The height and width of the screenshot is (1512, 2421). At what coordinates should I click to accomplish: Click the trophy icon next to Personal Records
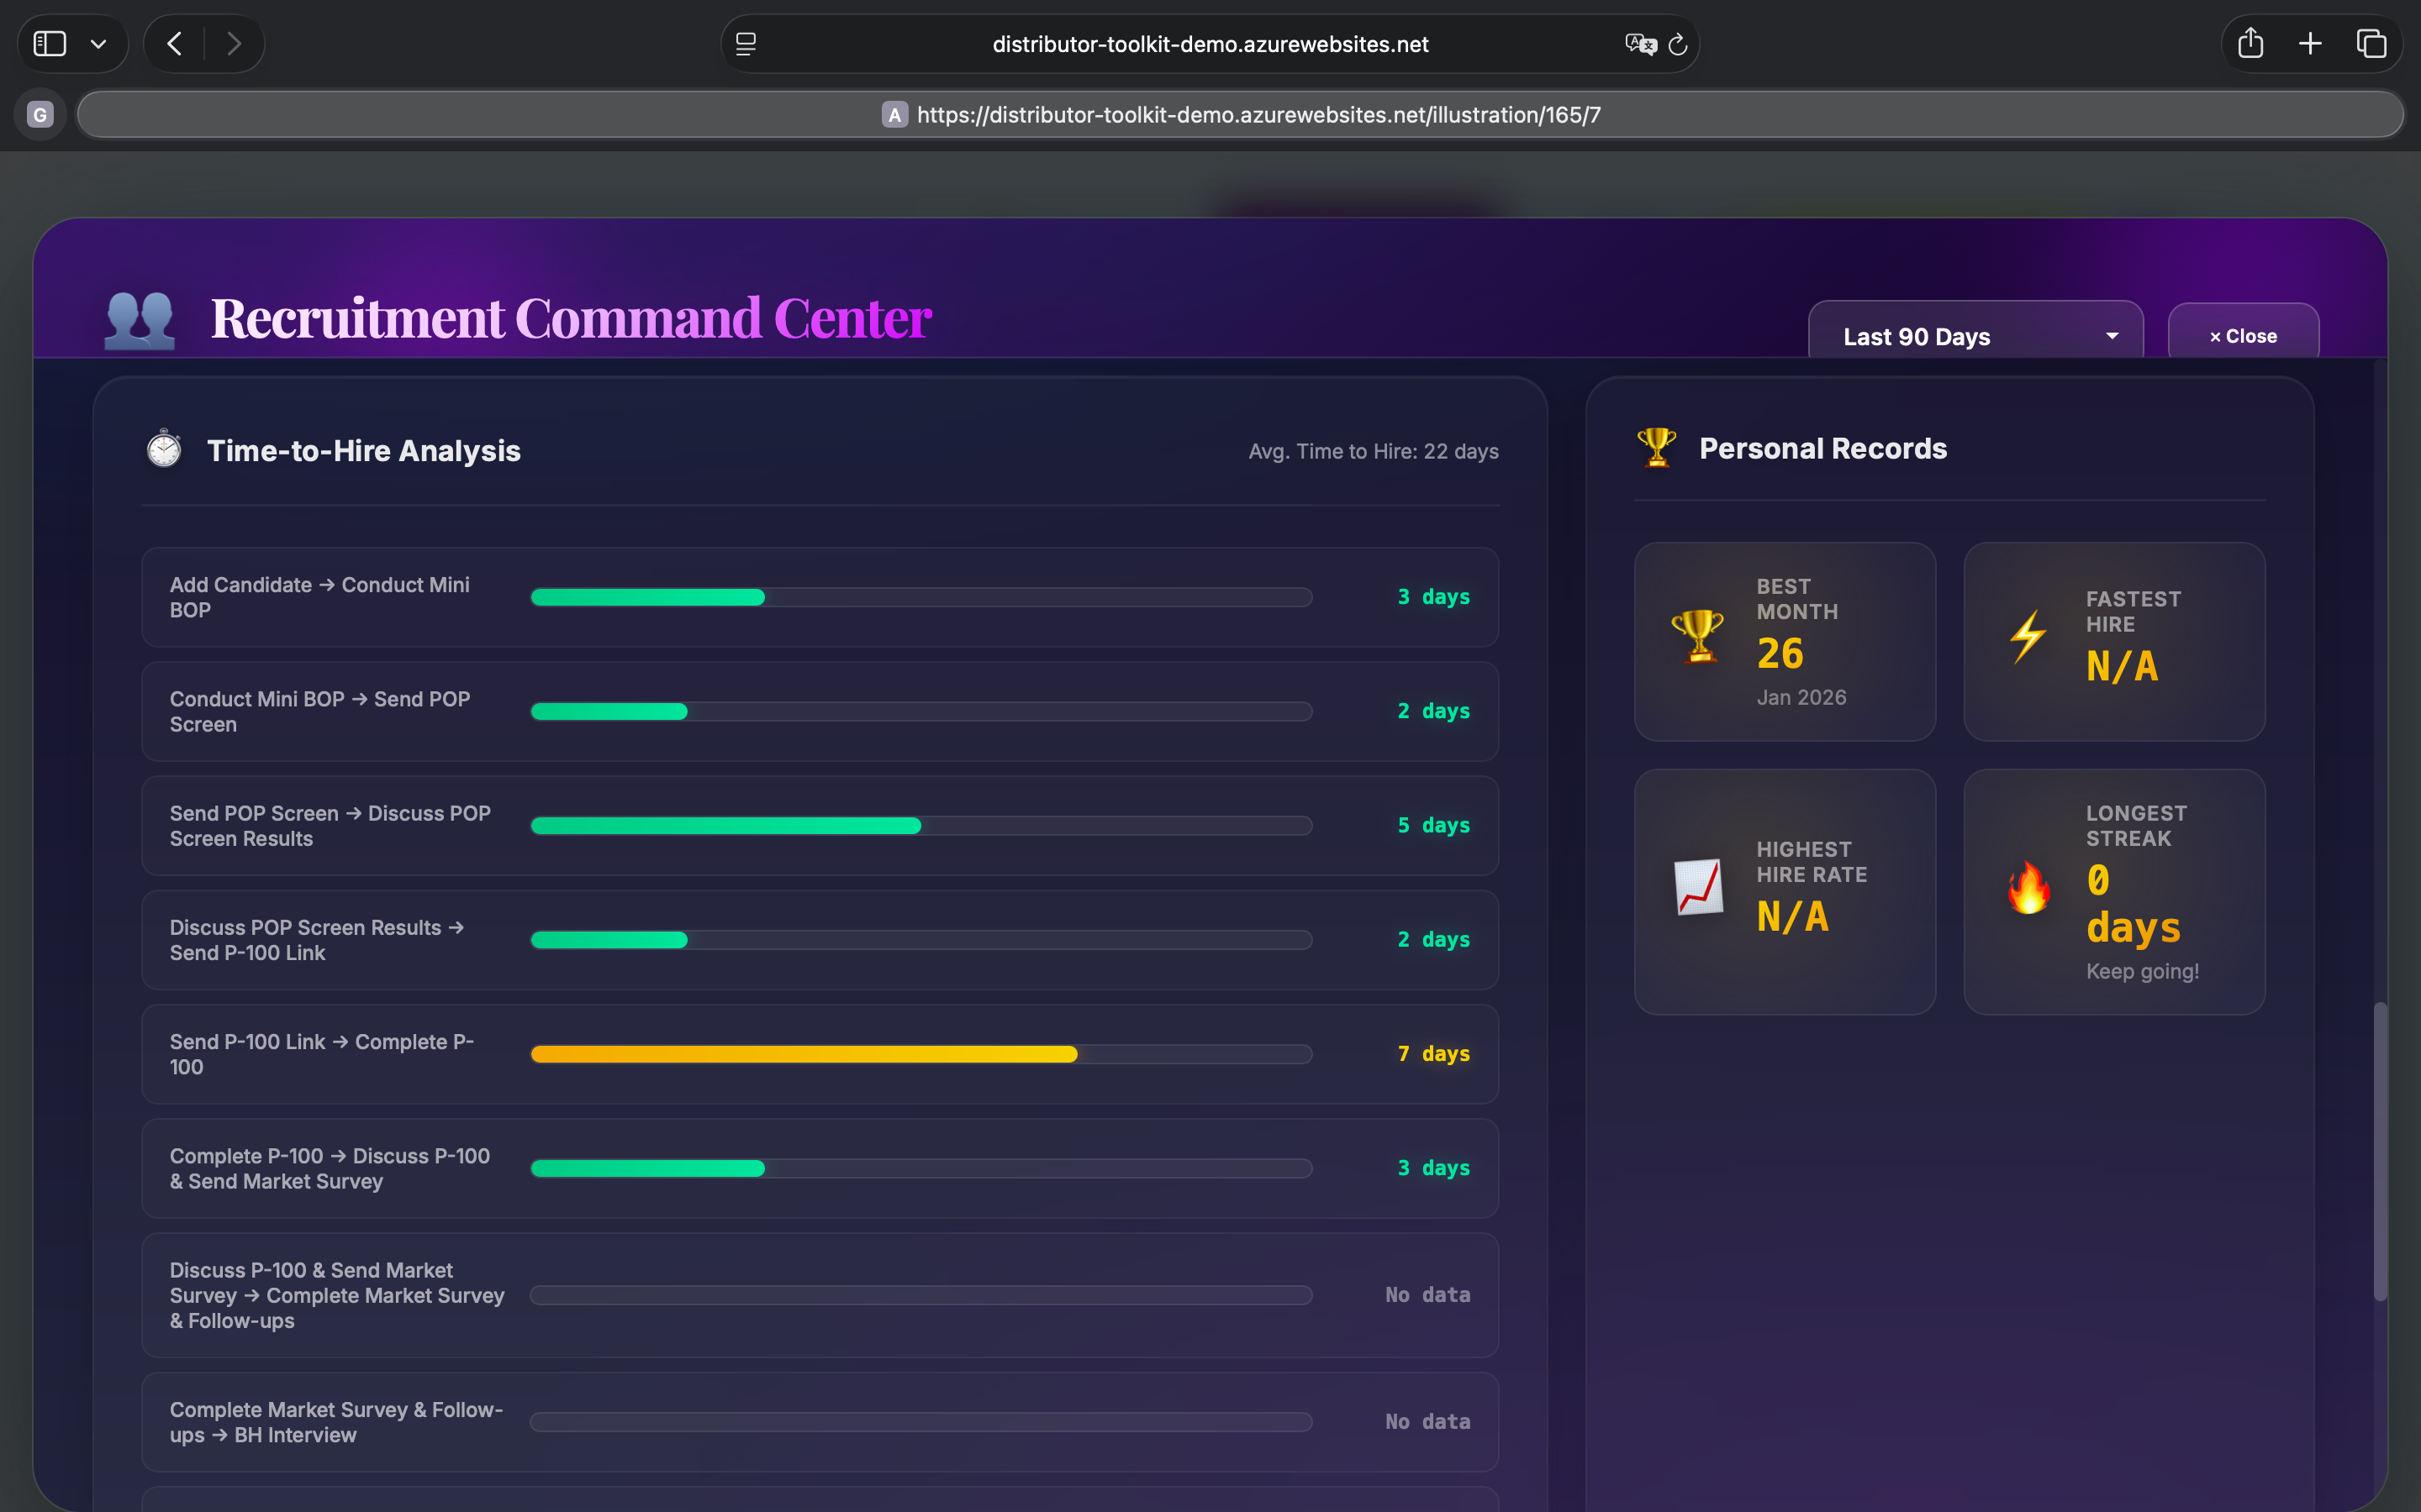(1656, 447)
